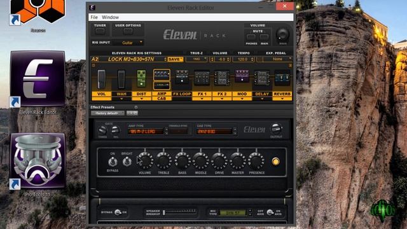Select the amp head thumbnail in the chain
The width and height of the screenshot is (407, 229).
point(162,75)
